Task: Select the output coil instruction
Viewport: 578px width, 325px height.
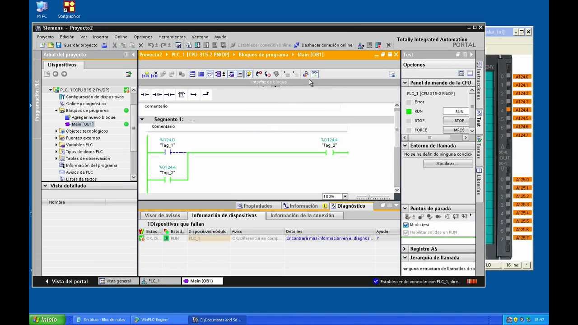Action: pos(169,94)
